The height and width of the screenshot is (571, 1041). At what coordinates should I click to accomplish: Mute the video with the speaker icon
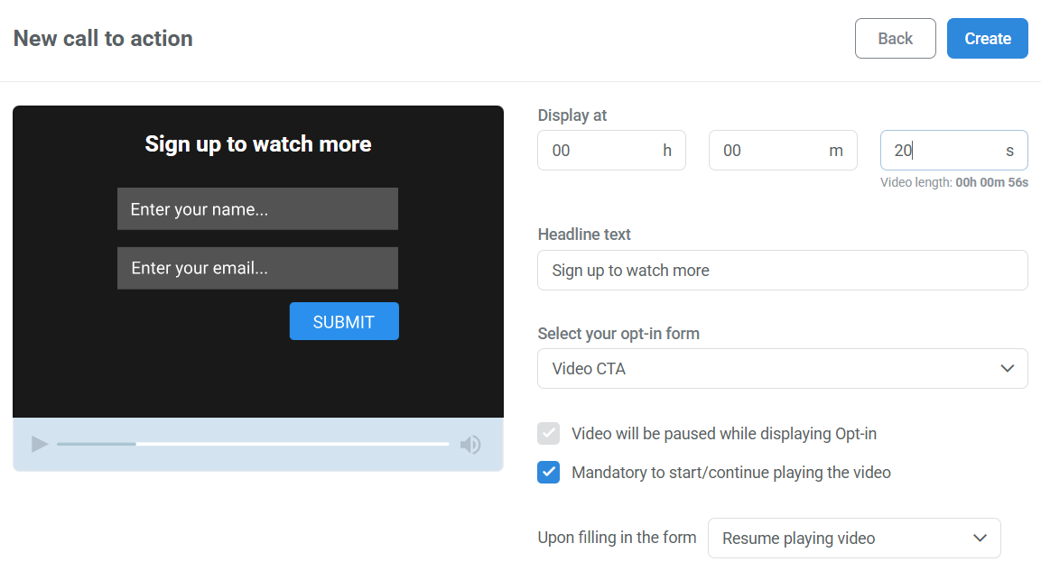tap(470, 444)
